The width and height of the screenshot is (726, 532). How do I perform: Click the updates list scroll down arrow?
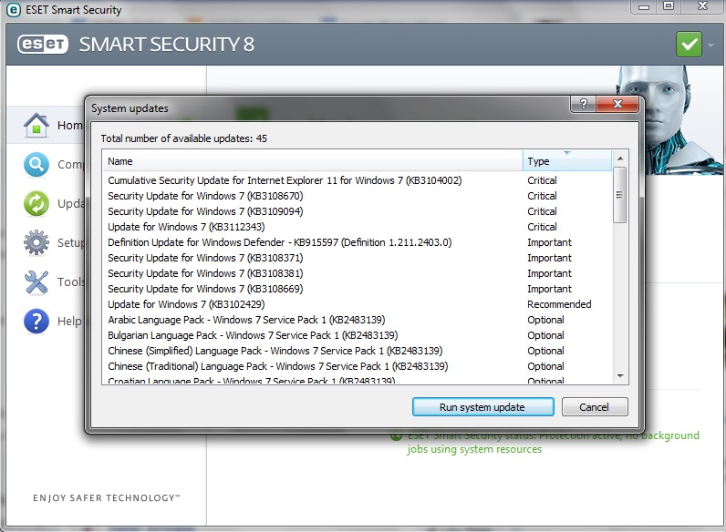[x=620, y=376]
